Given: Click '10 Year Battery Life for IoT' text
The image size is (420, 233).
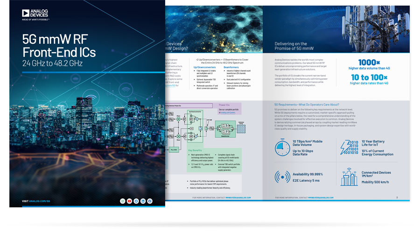Looking at the screenshot, I should pos(373,143).
